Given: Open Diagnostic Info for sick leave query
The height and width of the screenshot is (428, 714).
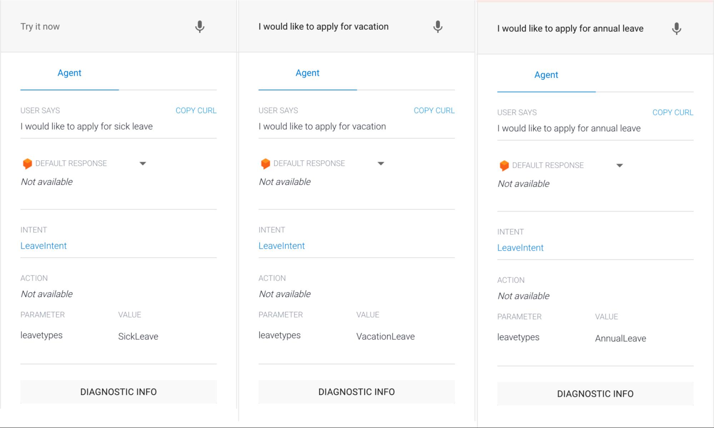Looking at the screenshot, I should [118, 392].
